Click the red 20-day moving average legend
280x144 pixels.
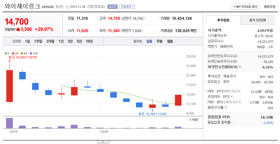point(15,53)
